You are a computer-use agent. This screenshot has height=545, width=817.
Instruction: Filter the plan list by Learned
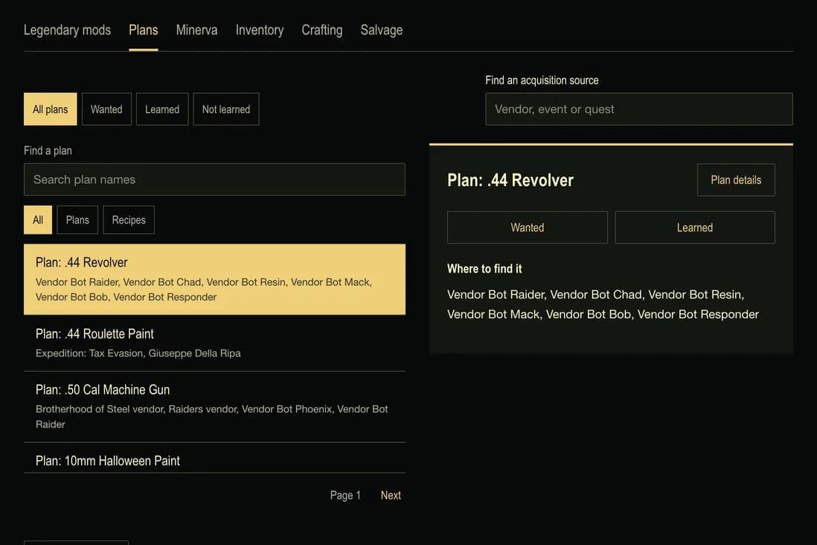162,109
